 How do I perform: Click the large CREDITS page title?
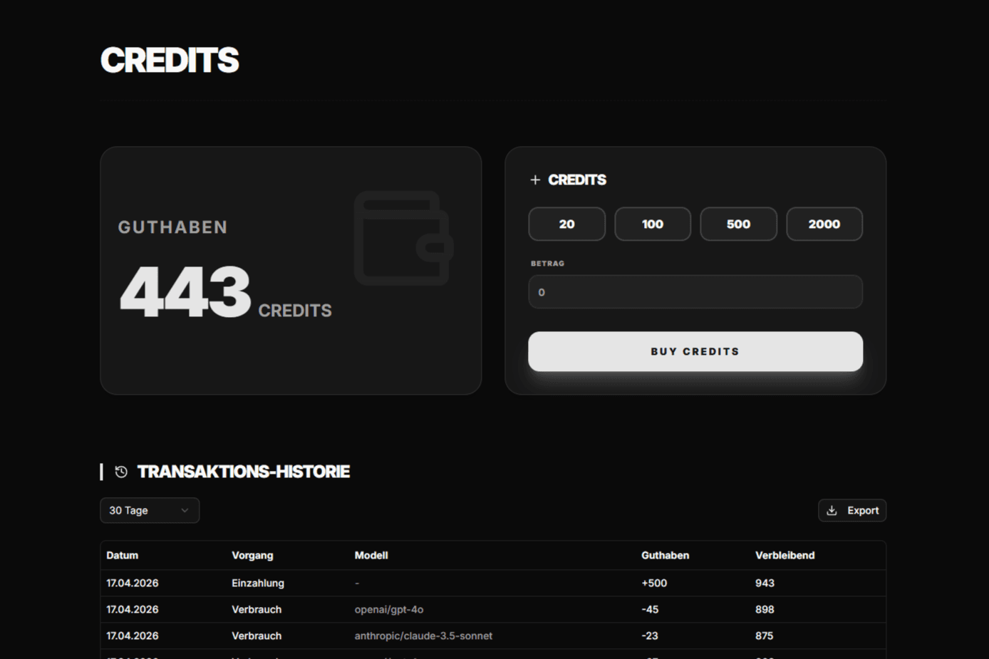(x=170, y=60)
